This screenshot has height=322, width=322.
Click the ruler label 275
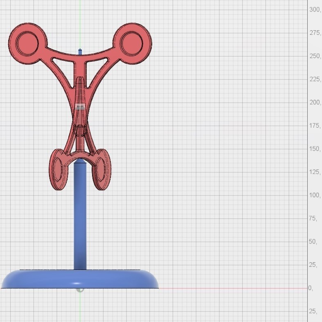(x=315, y=33)
